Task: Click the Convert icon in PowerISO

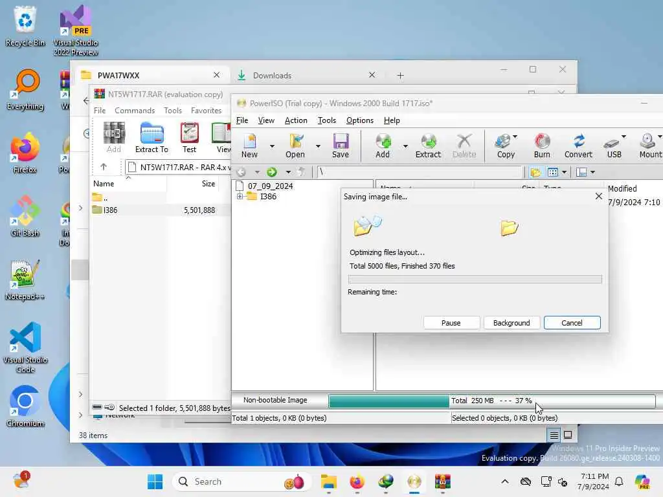Action: (578, 146)
